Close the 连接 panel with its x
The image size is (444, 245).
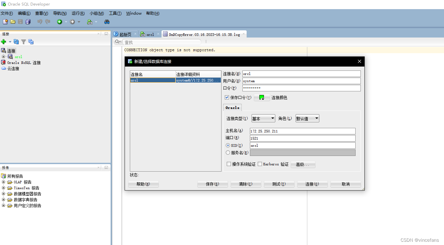pyautogui.click(x=99, y=34)
